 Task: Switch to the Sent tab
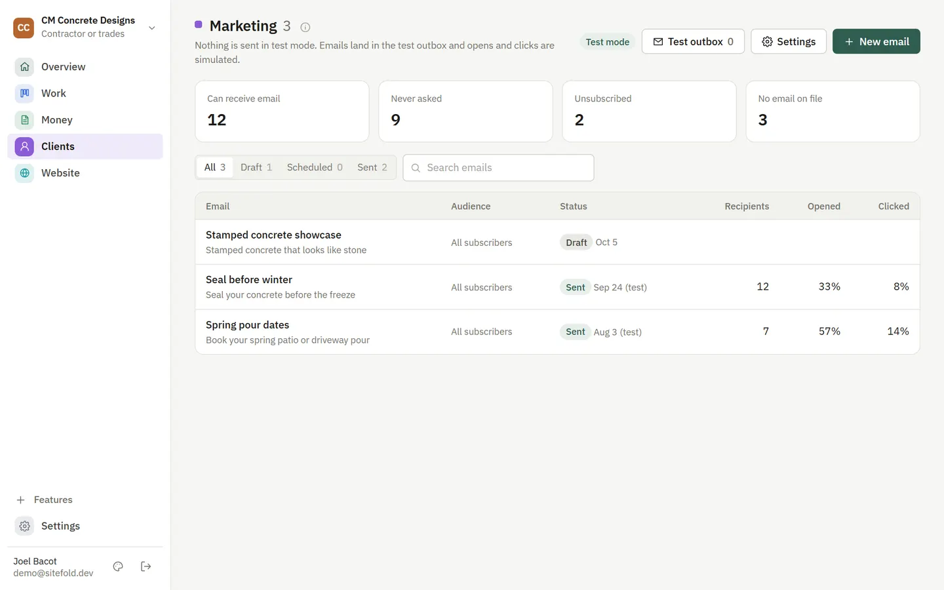tap(372, 167)
